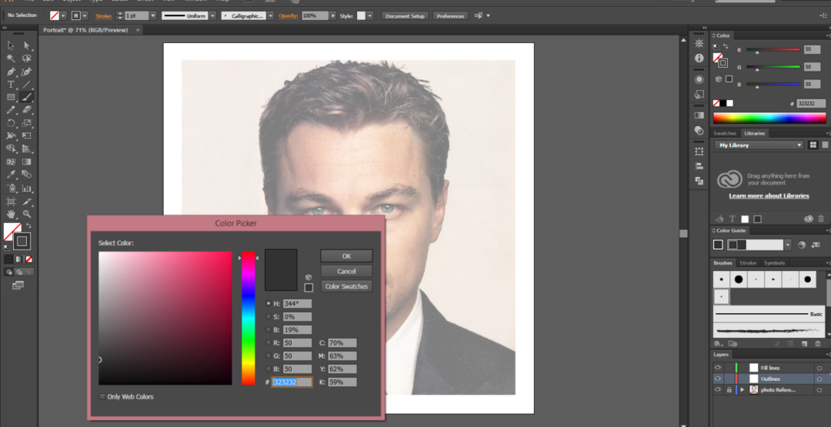Select the Line Segment tool
The width and height of the screenshot is (831, 427).
pyautogui.click(x=26, y=84)
